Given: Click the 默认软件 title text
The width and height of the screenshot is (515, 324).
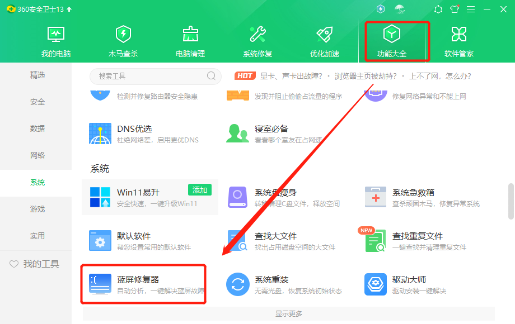Looking at the screenshot, I should click(134, 236).
